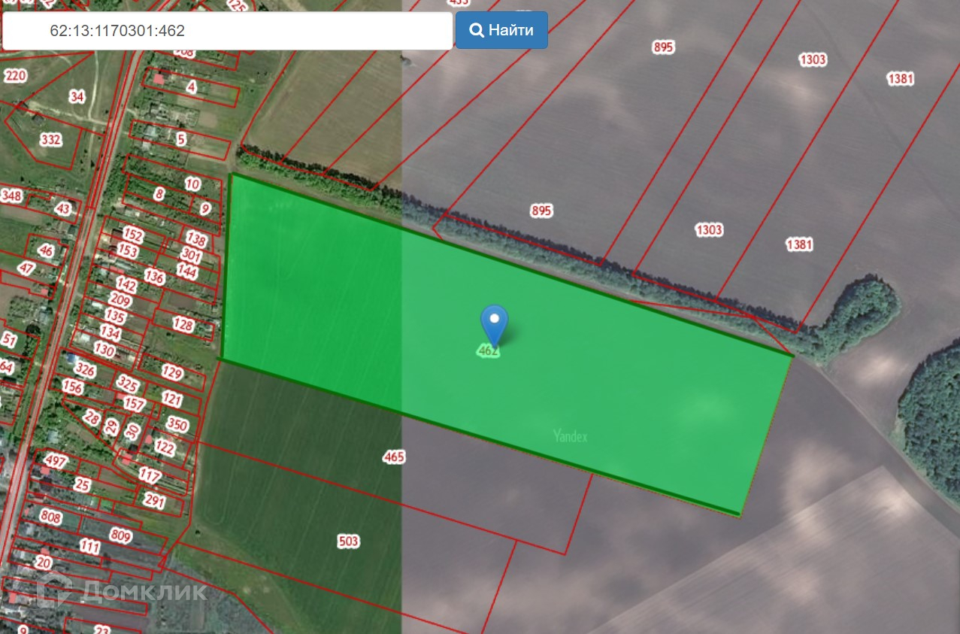Image resolution: width=960 pixels, height=634 pixels.
Task: Click parcel label 122
Action: 164,449
